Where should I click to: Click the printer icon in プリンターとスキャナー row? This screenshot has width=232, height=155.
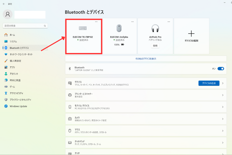pos(70,95)
